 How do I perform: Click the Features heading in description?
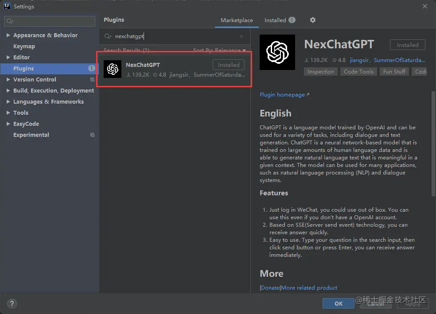274,193
